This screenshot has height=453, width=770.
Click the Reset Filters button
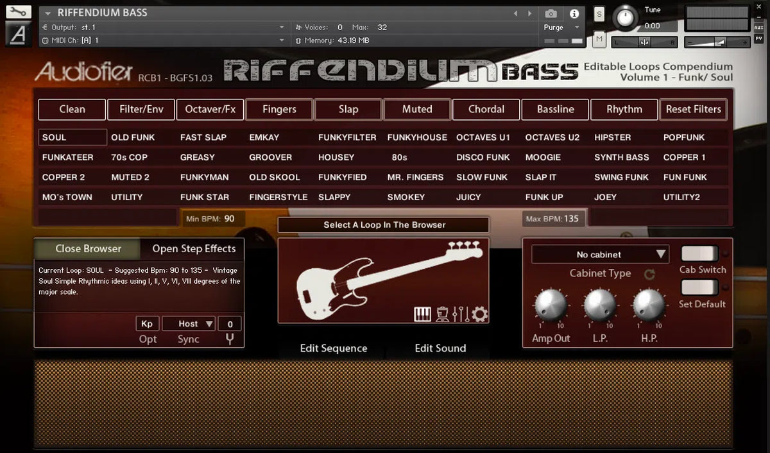(693, 109)
